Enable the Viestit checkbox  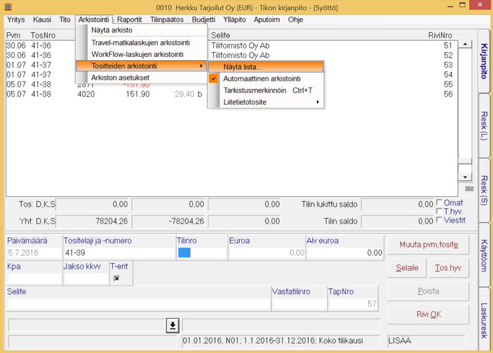pos(439,220)
